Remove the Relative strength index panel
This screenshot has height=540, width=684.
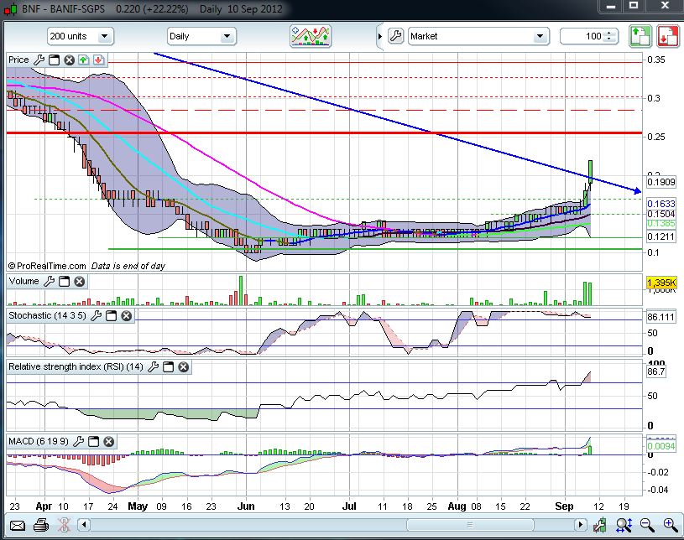(183, 367)
